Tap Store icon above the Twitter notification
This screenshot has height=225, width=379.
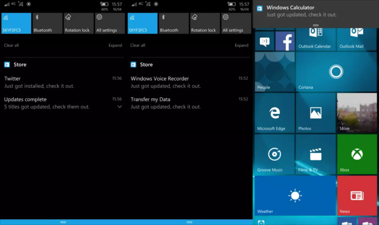coord(7,65)
